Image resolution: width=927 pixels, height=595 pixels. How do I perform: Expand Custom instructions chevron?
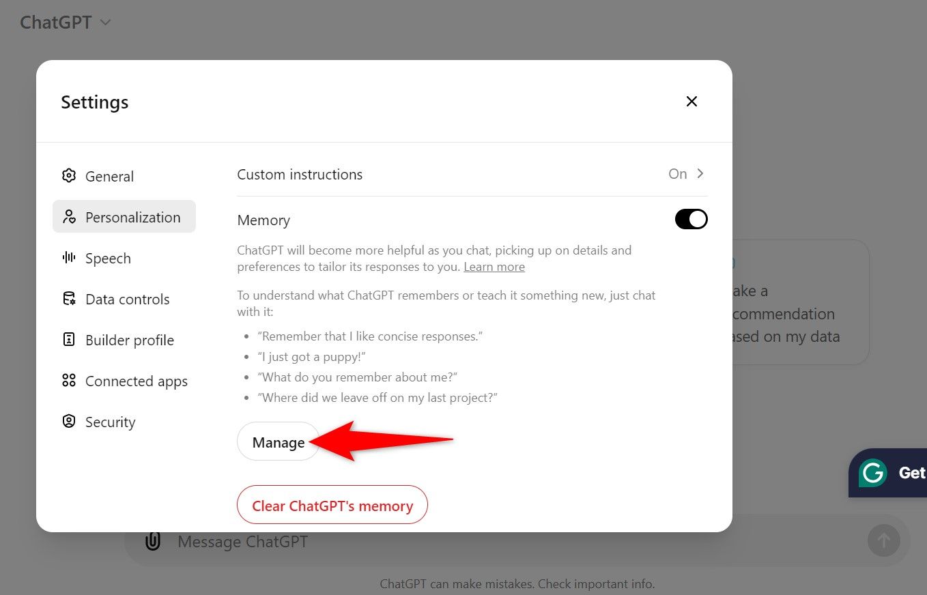(x=700, y=173)
